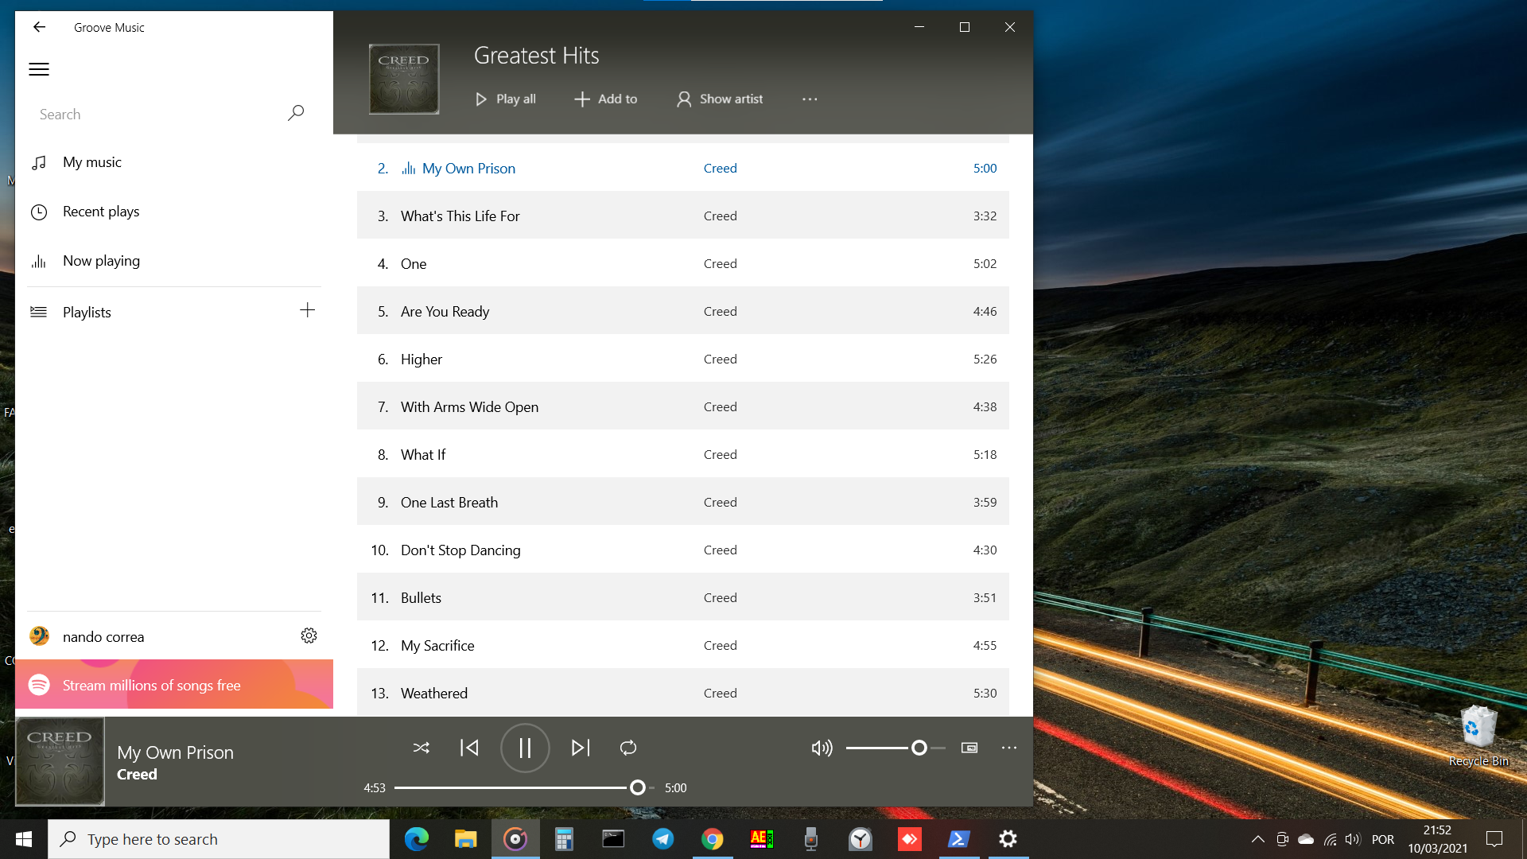This screenshot has width=1527, height=859.
Task: Open the hamburger navigation menu
Action: pyautogui.click(x=39, y=69)
